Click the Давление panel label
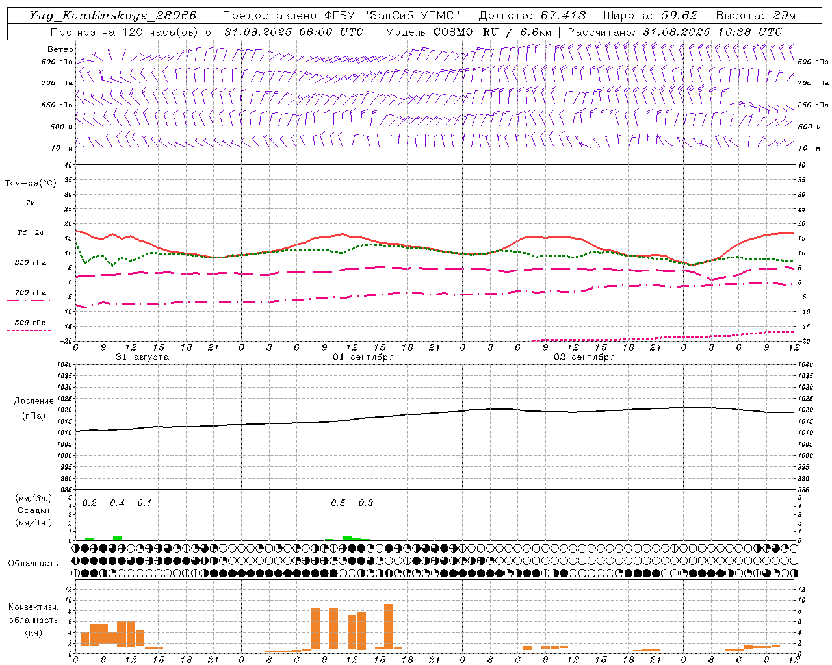This screenshot has height=665, width=832. point(34,401)
